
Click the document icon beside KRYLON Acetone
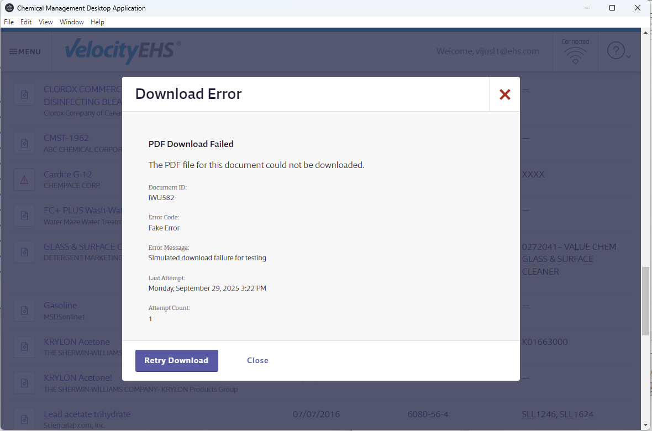pyautogui.click(x=24, y=347)
